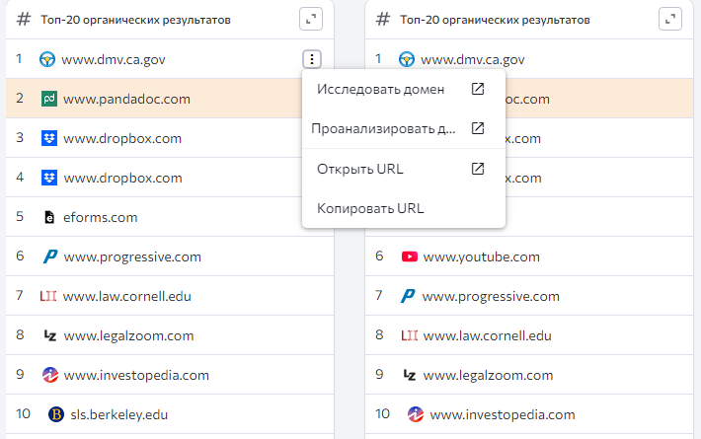Click external-link icon beside 'Открыть URL'
This screenshot has width=701, height=439.
tap(478, 169)
